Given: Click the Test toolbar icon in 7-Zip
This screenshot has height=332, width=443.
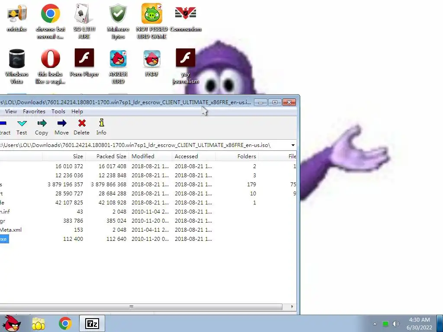Looking at the screenshot, I should point(22,127).
